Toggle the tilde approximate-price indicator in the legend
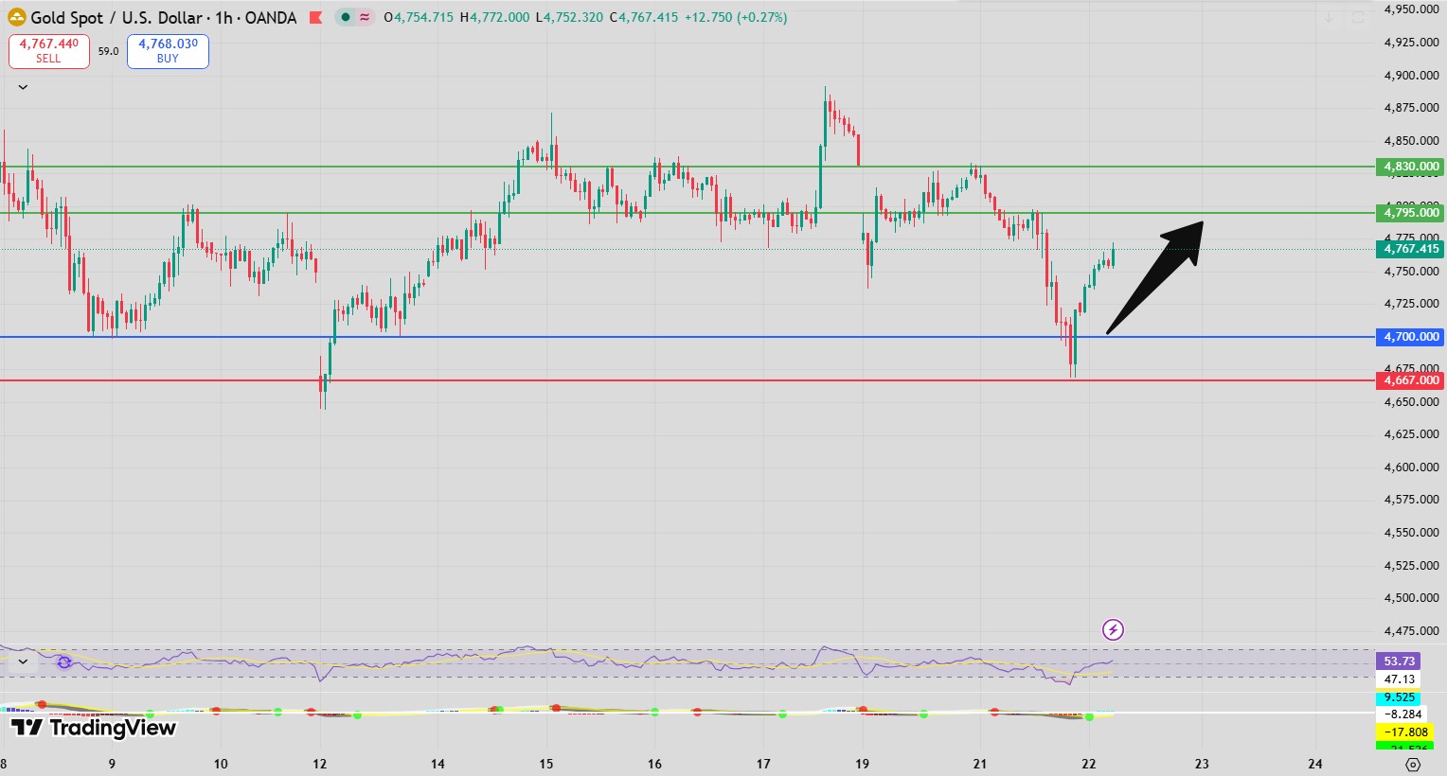The image size is (1447, 776). pyautogui.click(x=365, y=17)
